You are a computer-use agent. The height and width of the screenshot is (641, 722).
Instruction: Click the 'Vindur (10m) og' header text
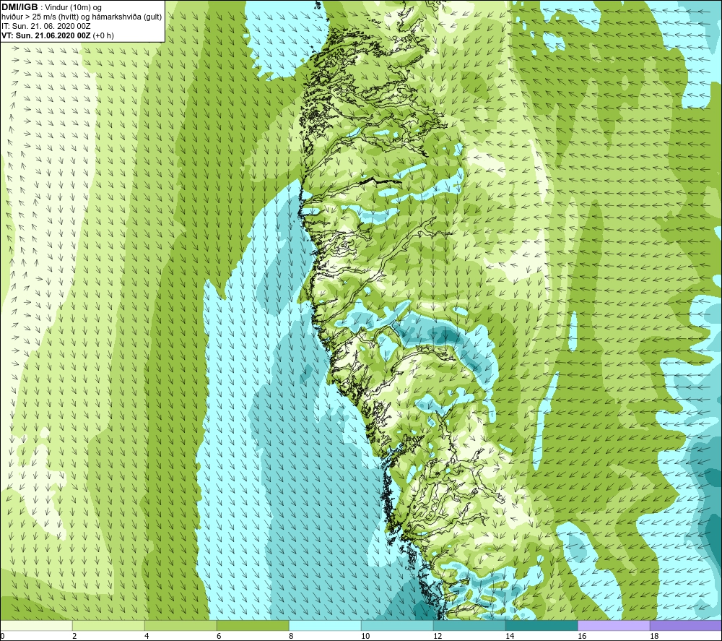[x=74, y=8]
